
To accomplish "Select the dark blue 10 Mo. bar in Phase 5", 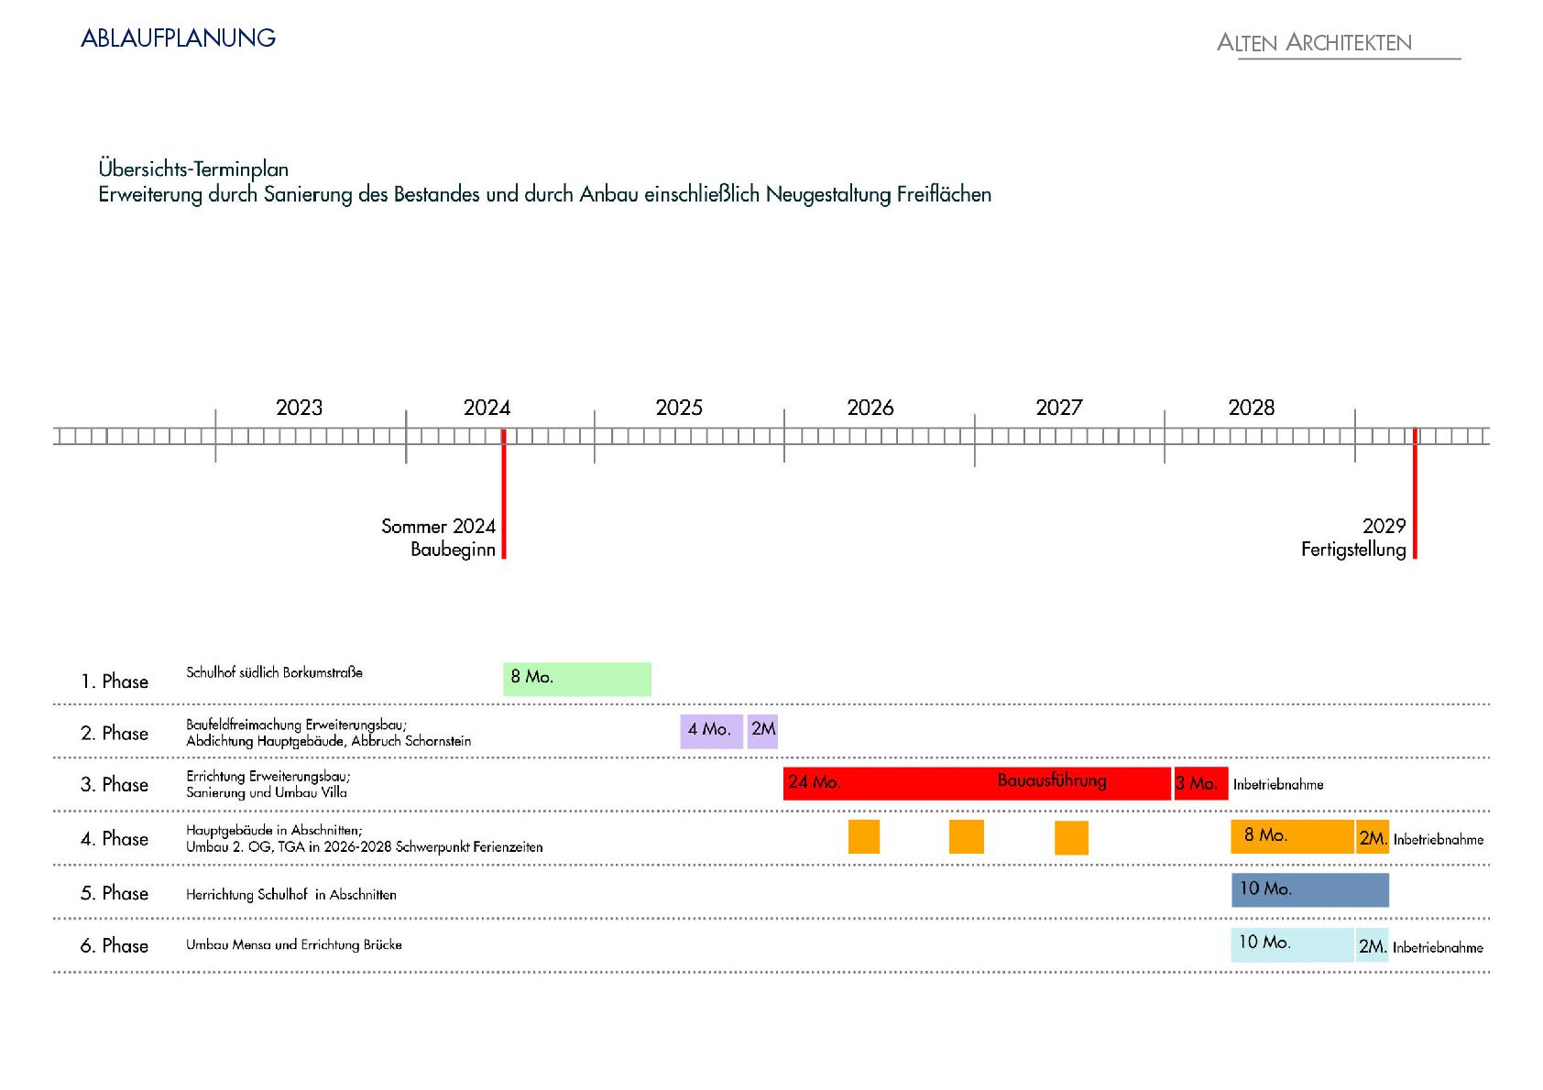I will click(x=1309, y=889).
